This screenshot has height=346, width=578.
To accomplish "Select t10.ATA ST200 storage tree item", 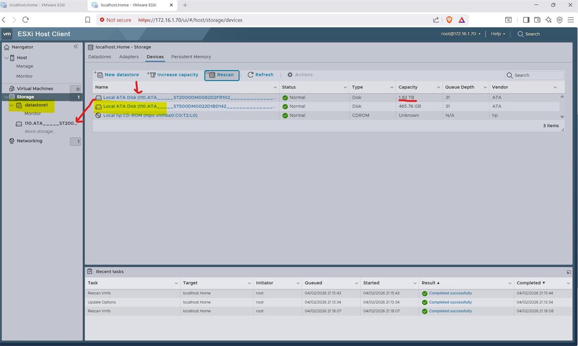I will coord(51,123).
